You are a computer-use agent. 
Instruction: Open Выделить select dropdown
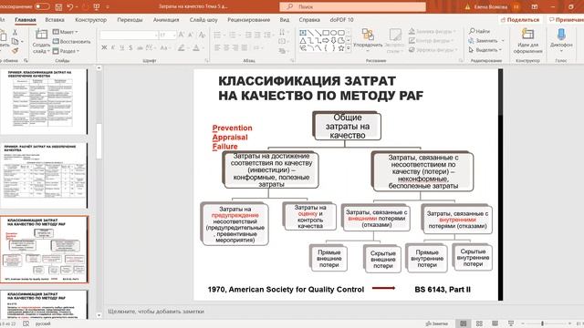coord(485,49)
